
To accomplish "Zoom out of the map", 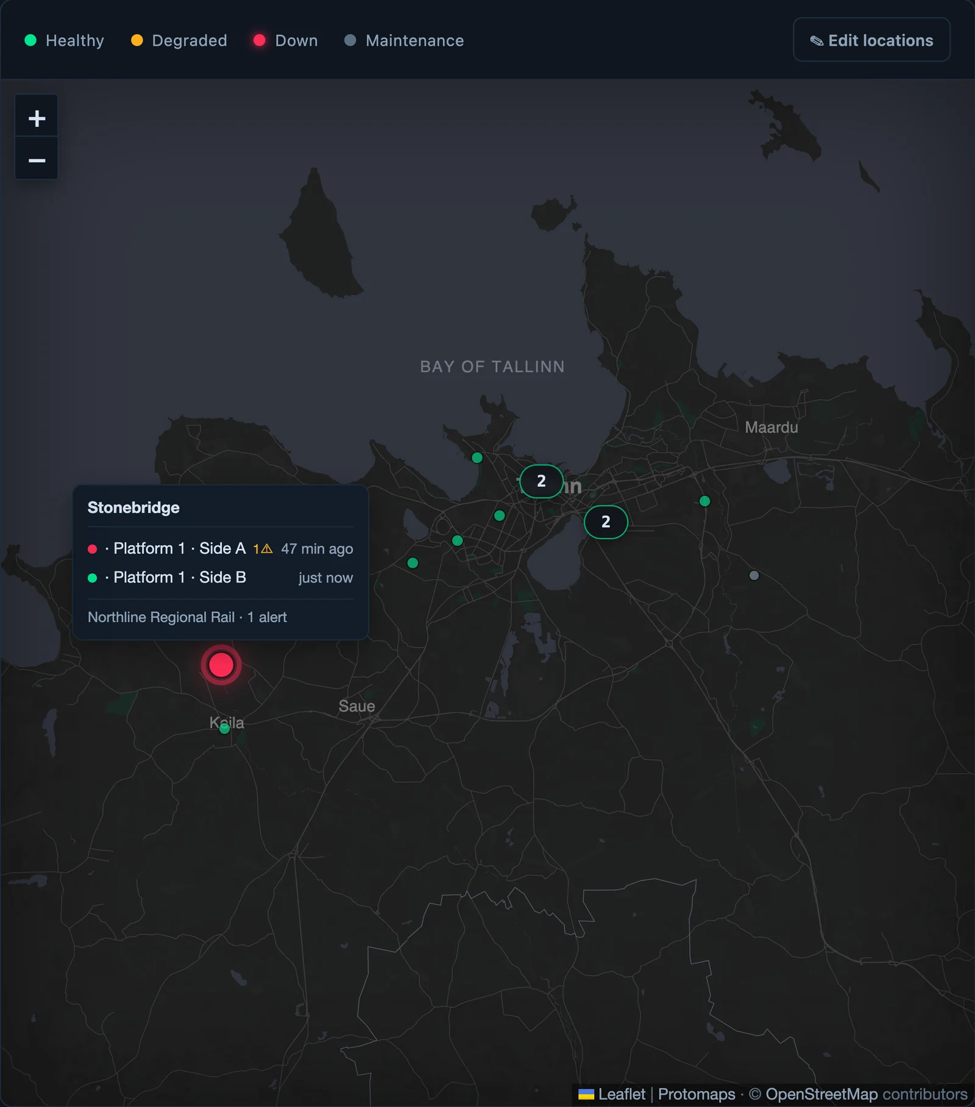I will 37,160.
